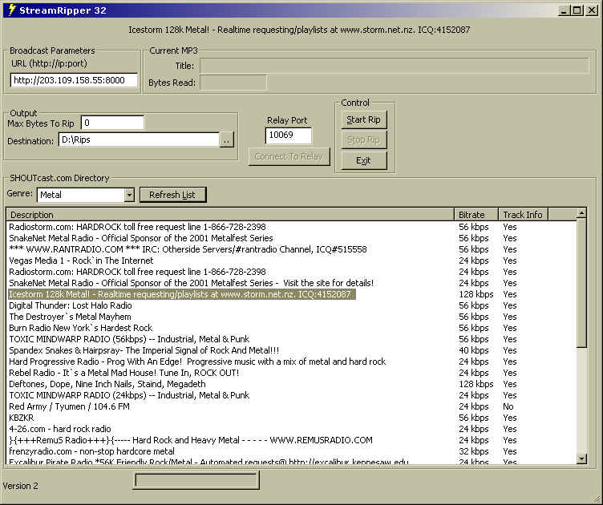Click the Genre combo box showing Metal
The image size is (603, 505).
coord(86,195)
